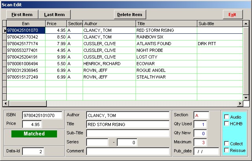Click title cell NIGHT PROBE
The image size is (252, 161).
coord(167,50)
